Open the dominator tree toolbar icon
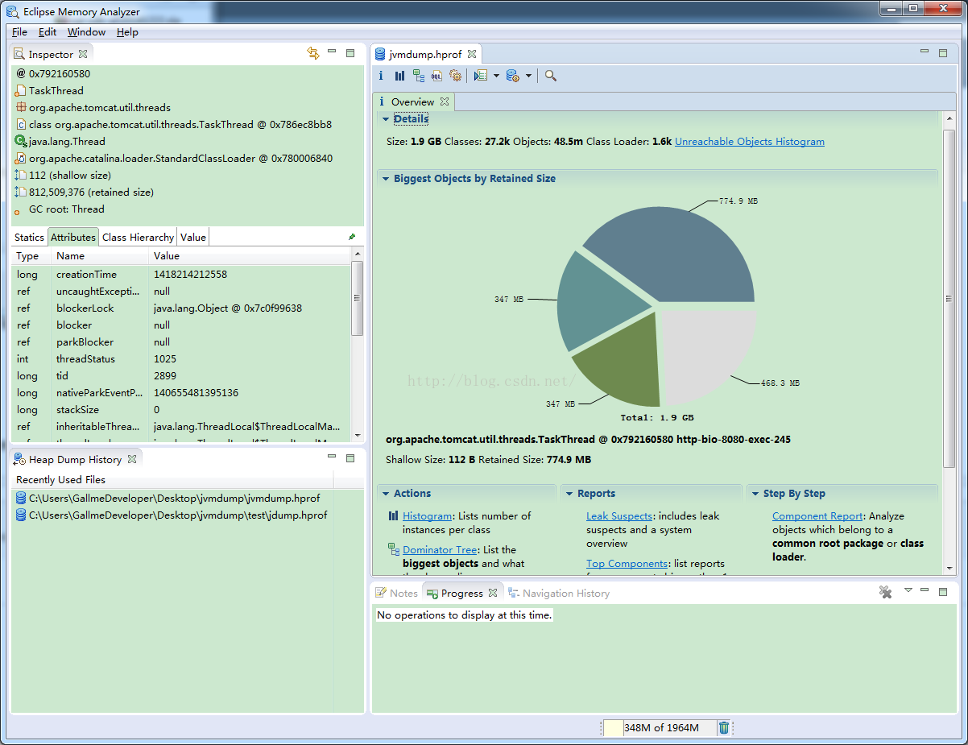Image resolution: width=968 pixels, height=745 pixels. click(x=419, y=76)
